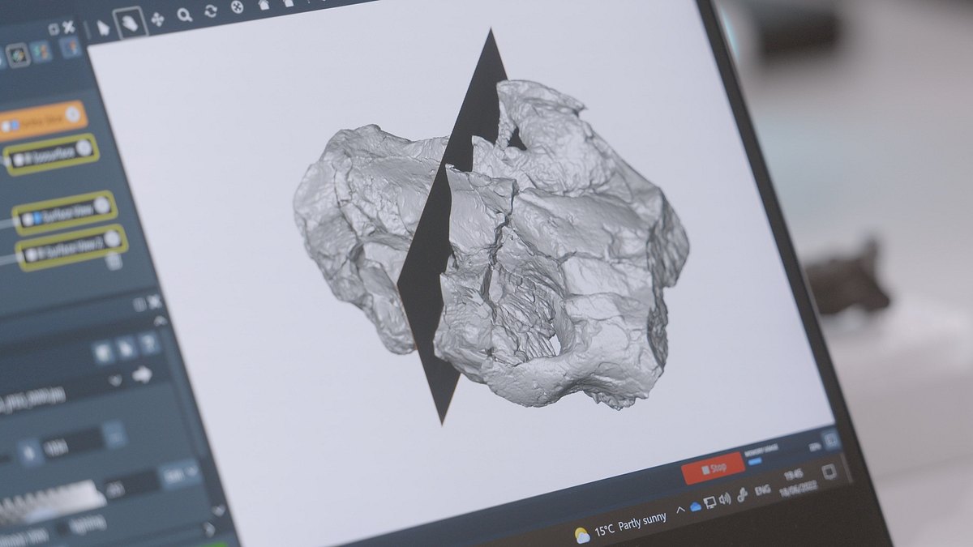Select the four-arrow translate tool

click(x=157, y=19)
